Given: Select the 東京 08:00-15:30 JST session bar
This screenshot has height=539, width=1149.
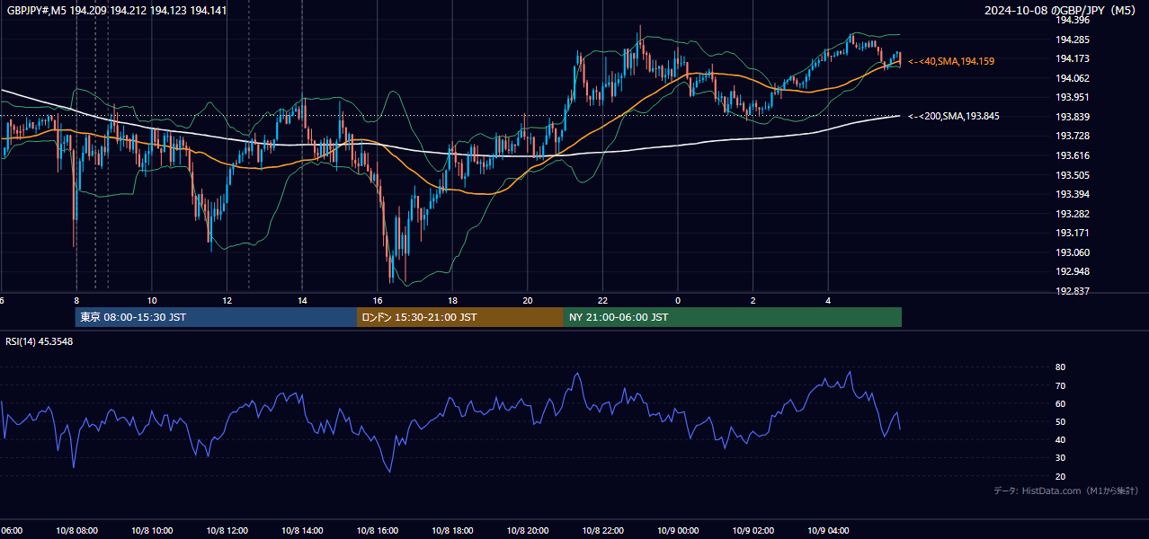Looking at the screenshot, I should pos(216,317).
